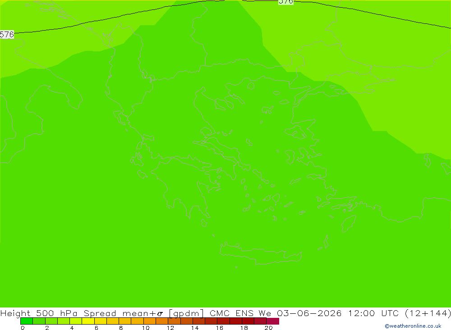The height and width of the screenshot is (330, 451).
Task: Click the legend number 6
Action: click(x=97, y=328)
